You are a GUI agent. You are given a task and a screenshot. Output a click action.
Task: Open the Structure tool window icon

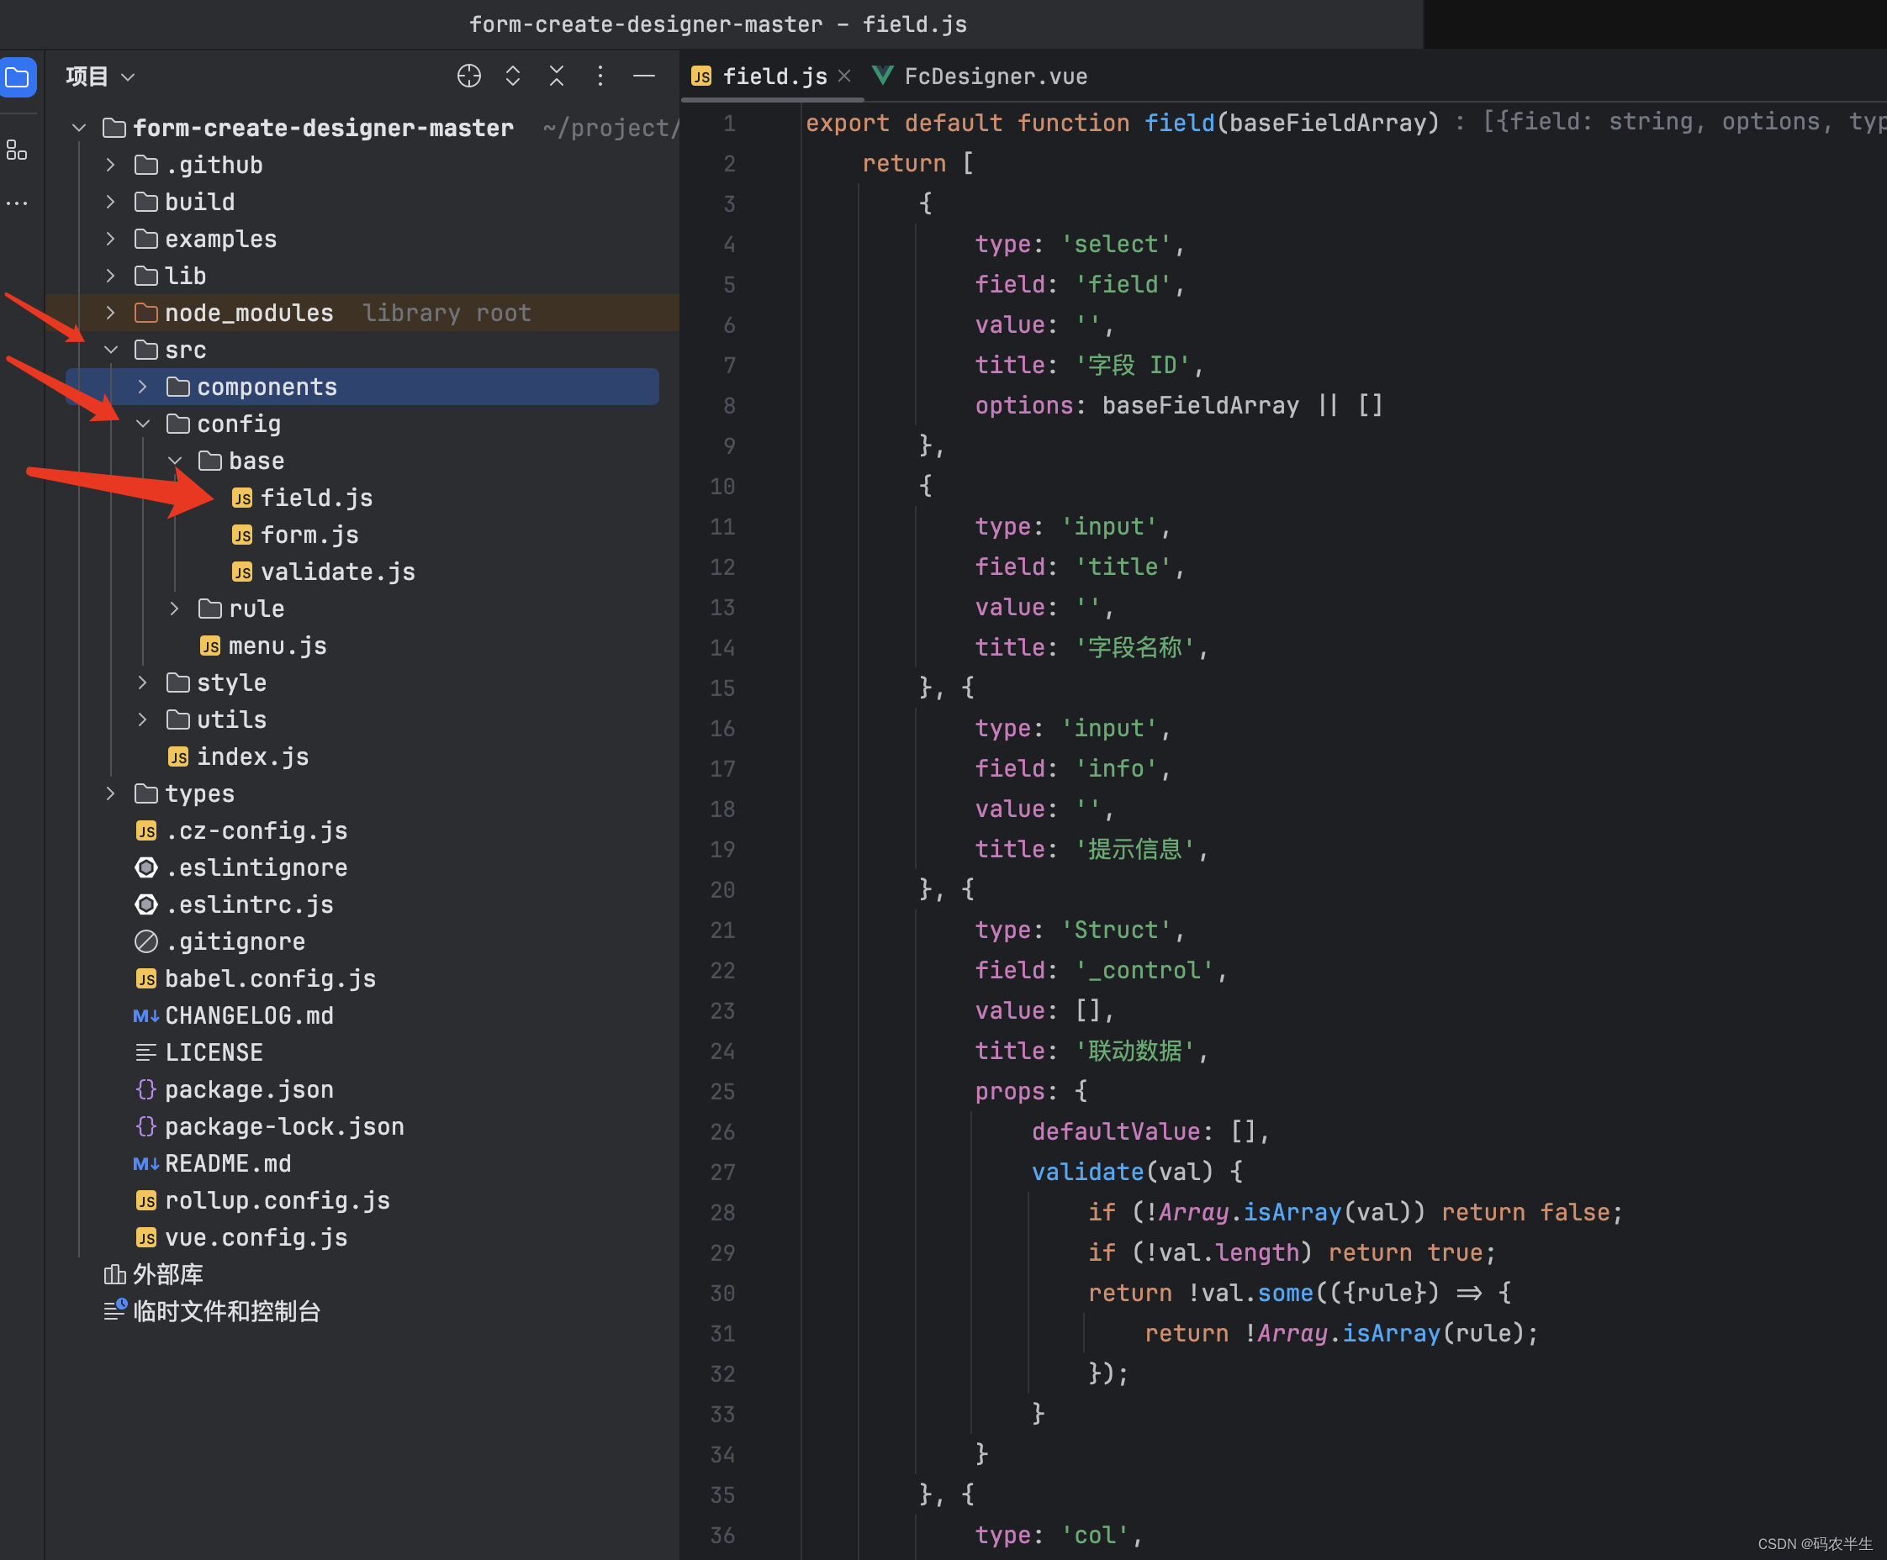(x=18, y=150)
